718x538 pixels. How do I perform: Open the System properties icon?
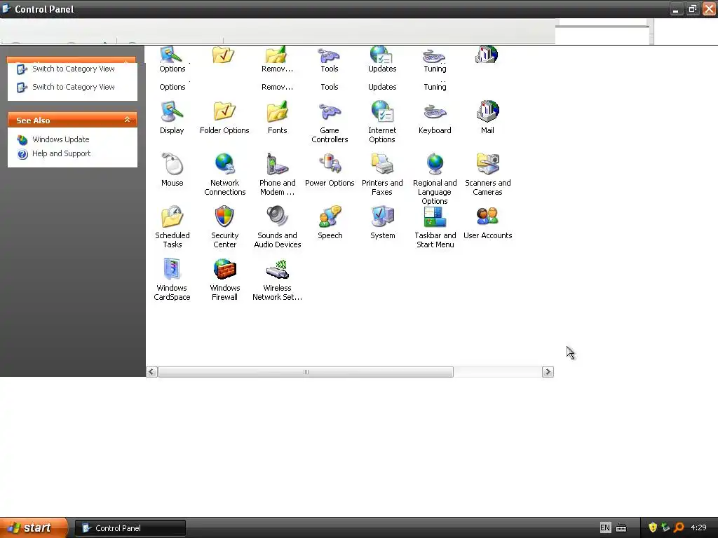point(382,223)
